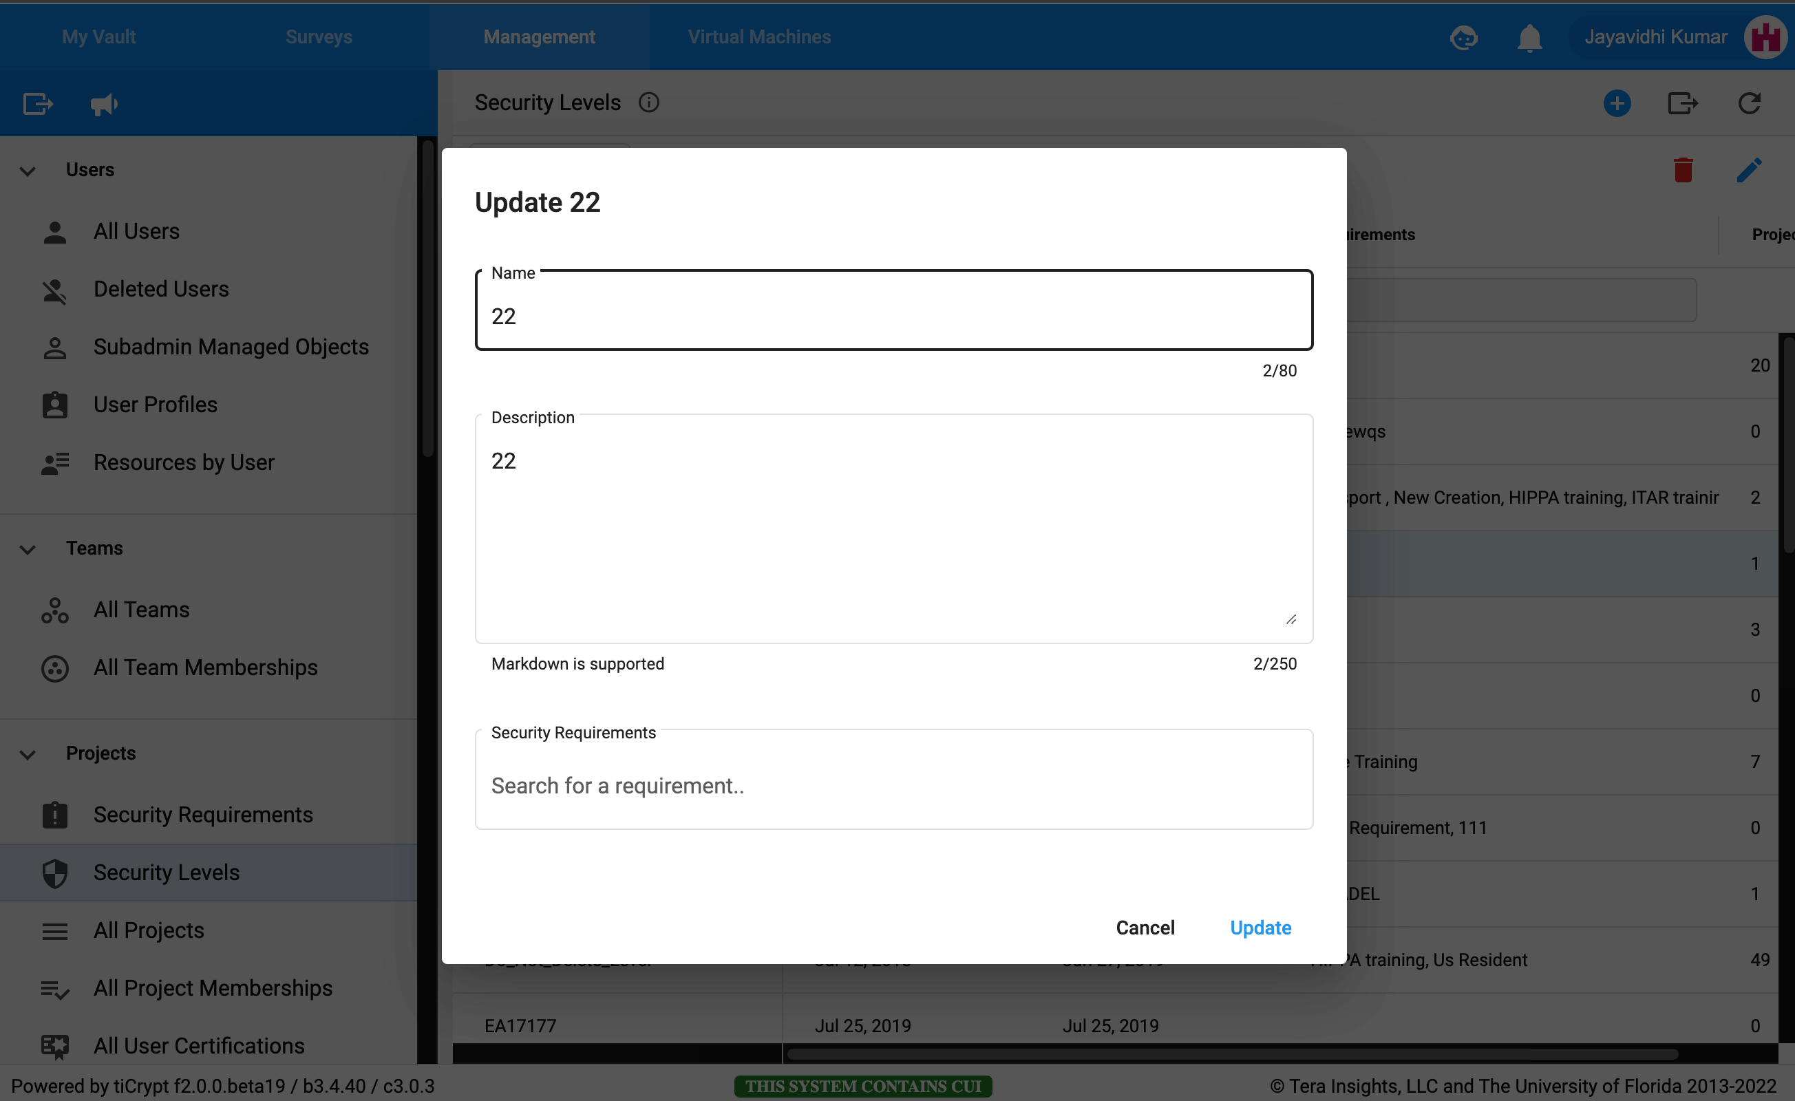This screenshot has width=1795, height=1101.
Task: Collapse the Users section
Action: [x=28, y=171]
